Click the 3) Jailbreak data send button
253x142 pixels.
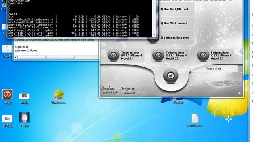[x=175, y=37]
